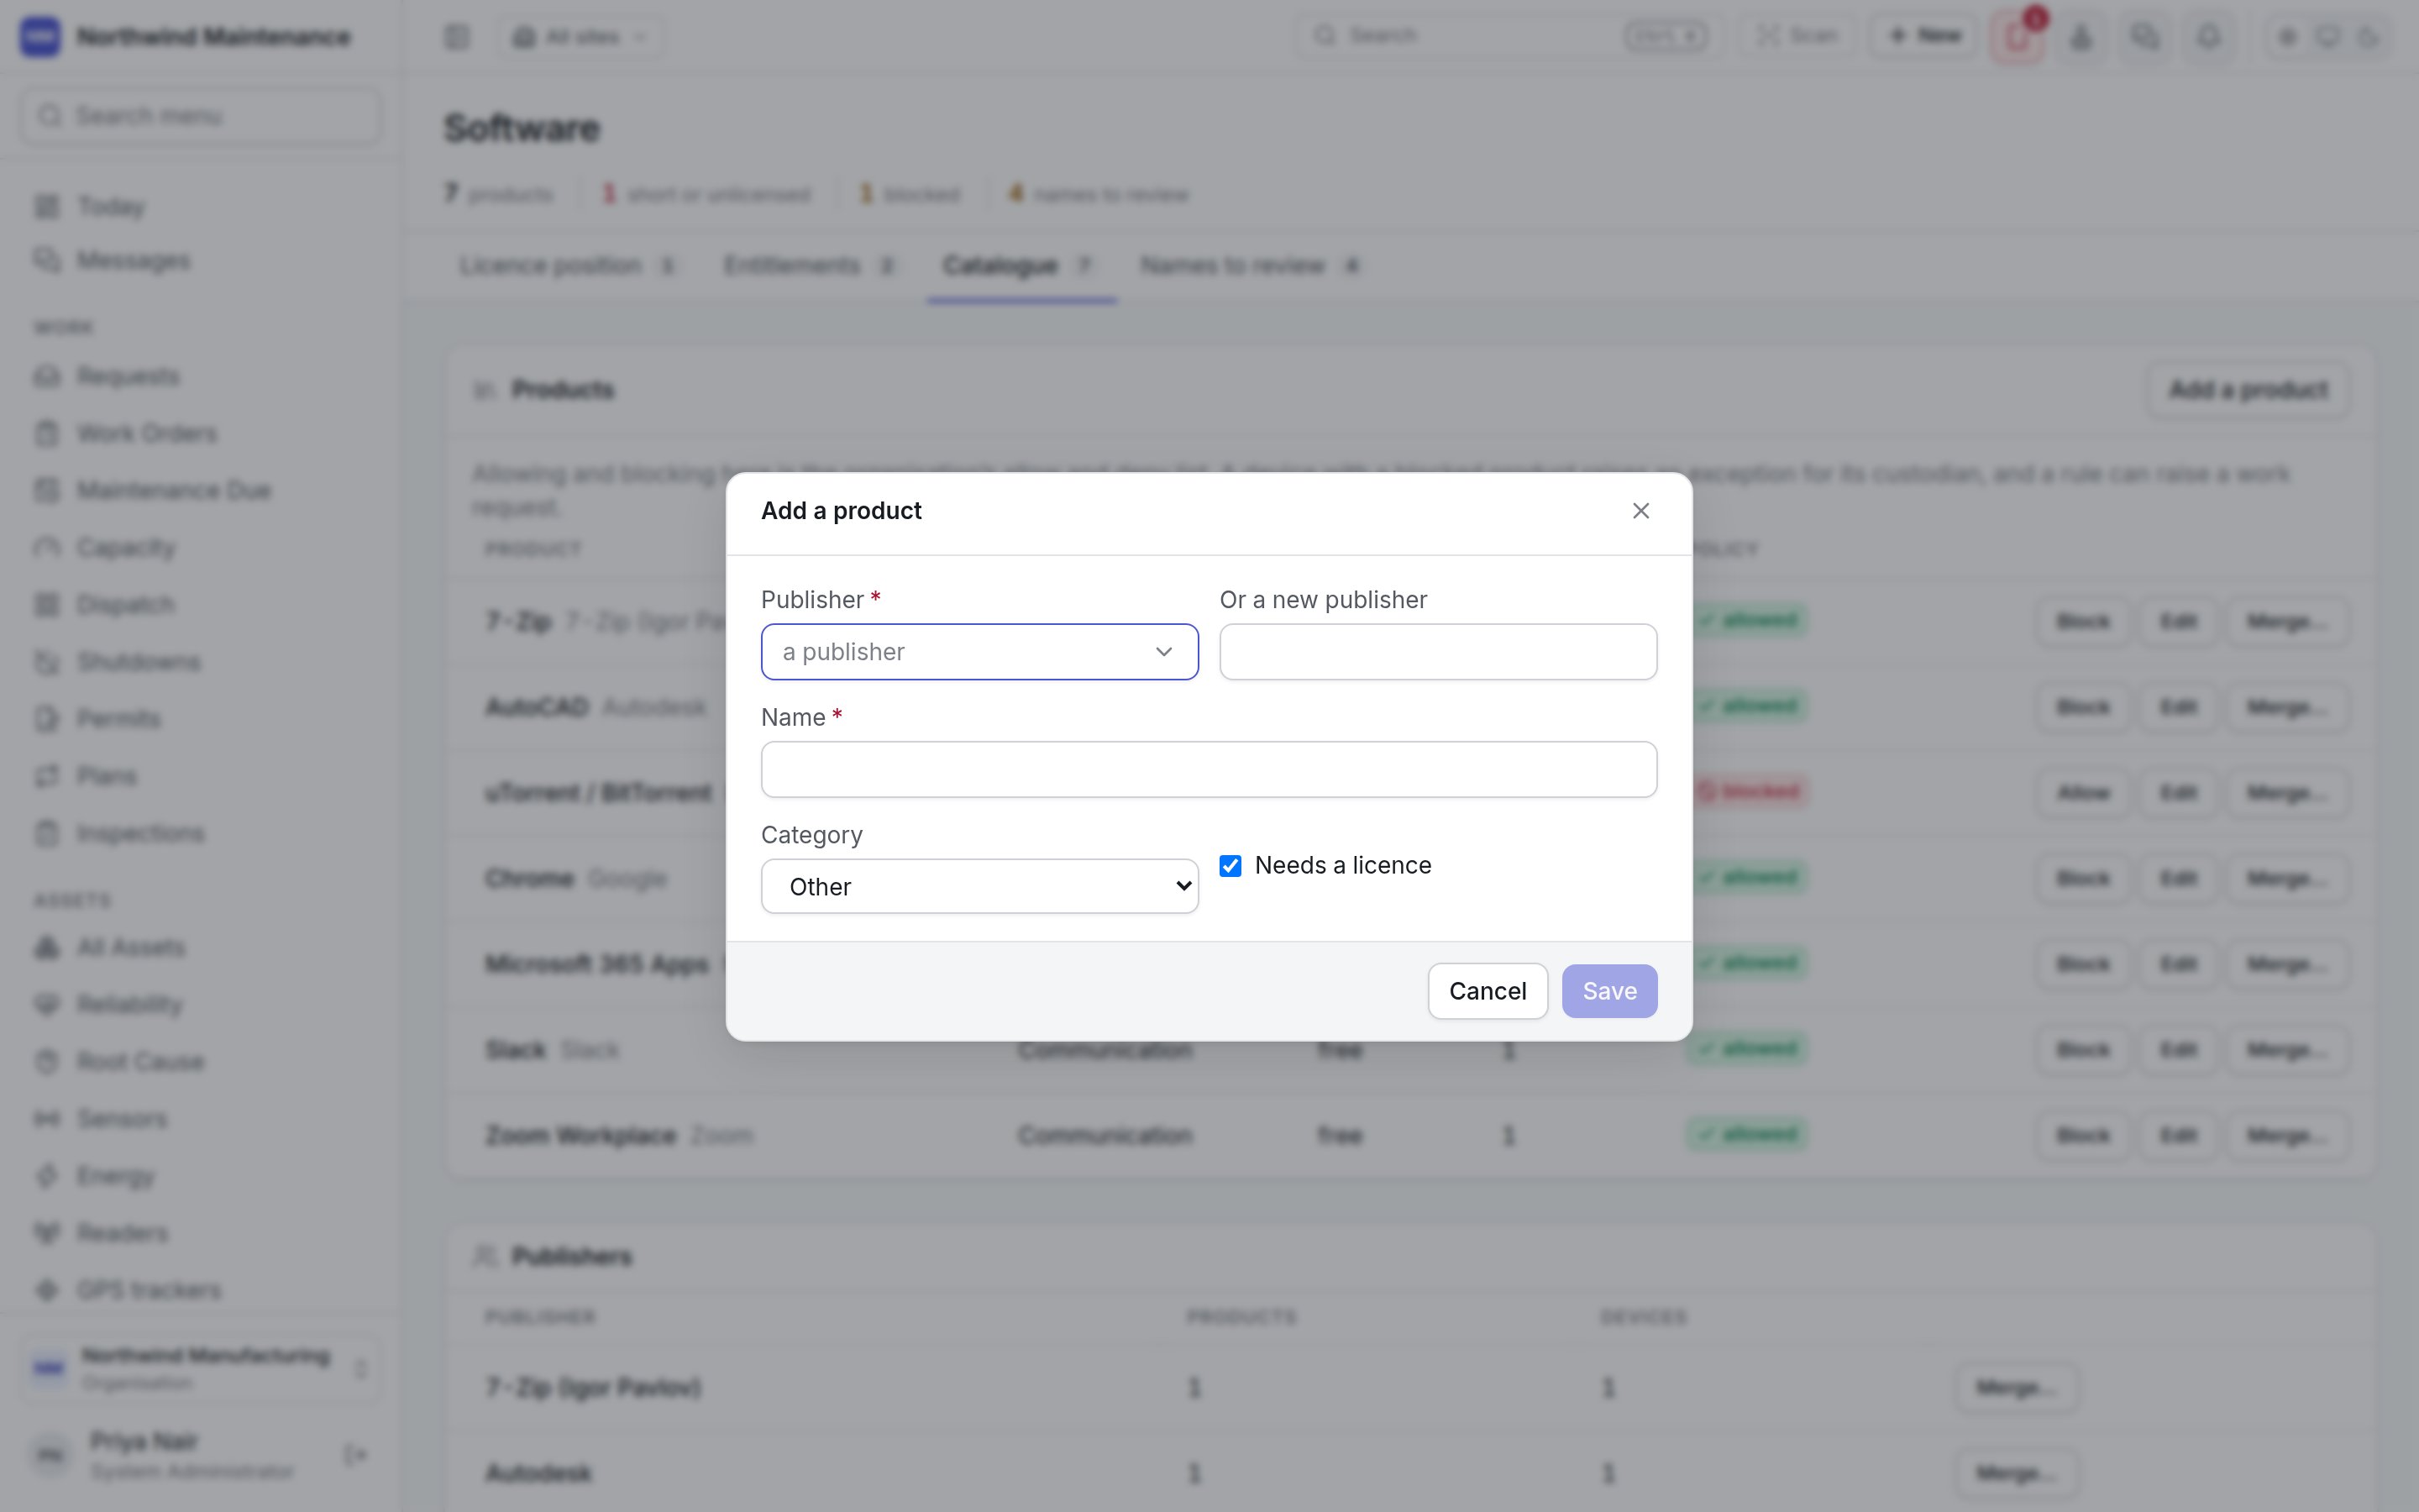Start a Scan from the header
2419x1512 pixels.
(x=1797, y=36)
